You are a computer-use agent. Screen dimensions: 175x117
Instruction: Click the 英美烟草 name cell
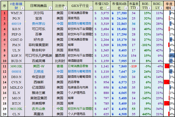coord(38,104)
